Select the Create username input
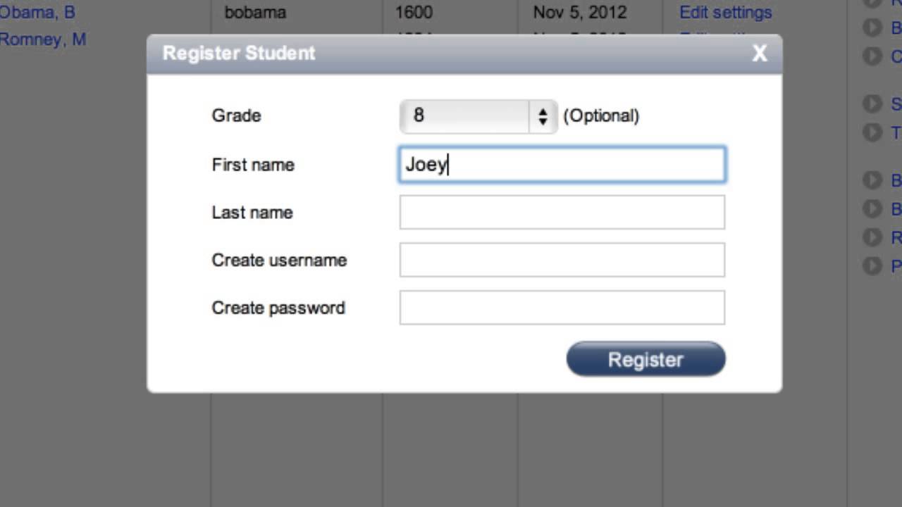Viewport: 902px width, 507px height. tap(562, 260)
